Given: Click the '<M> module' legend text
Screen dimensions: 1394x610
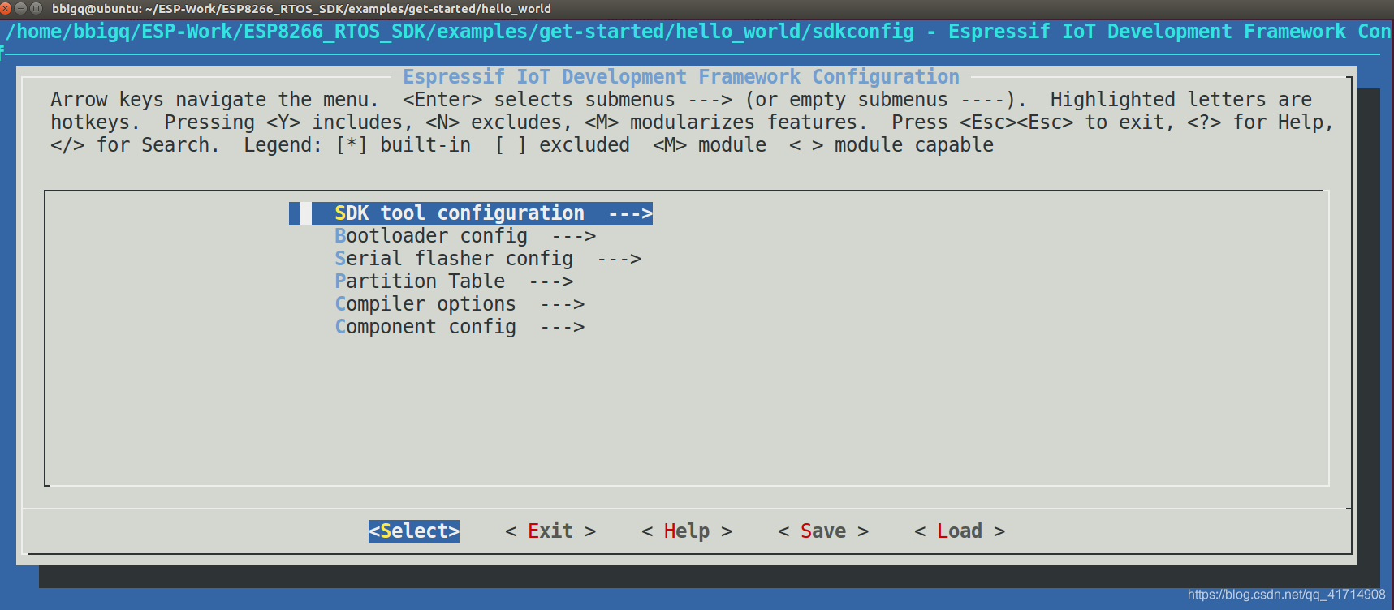Looking at the screenshot, I should 710,145.
